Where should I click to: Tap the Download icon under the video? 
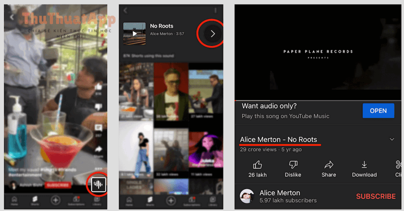point(364,169)
